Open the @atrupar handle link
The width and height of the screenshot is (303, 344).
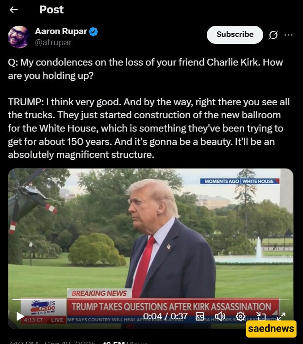point(53,42)
